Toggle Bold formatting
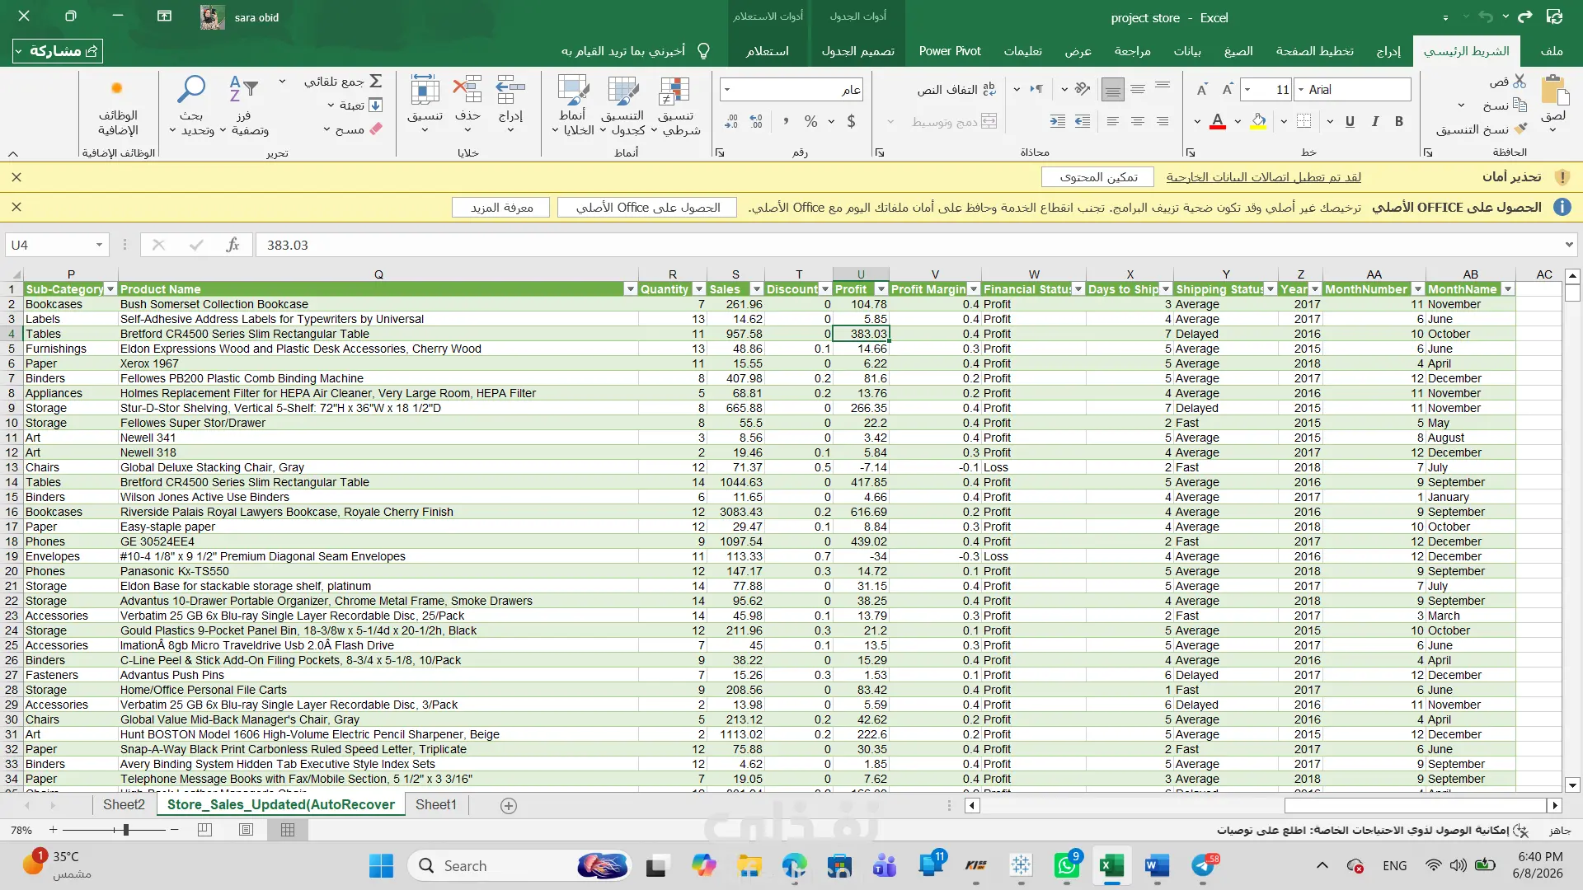Image resolution: width=1583 pixels, height=890 pixels. coord(1399,122)
